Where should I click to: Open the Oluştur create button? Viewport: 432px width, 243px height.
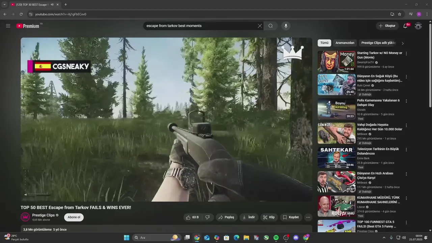tap(387, 26)
